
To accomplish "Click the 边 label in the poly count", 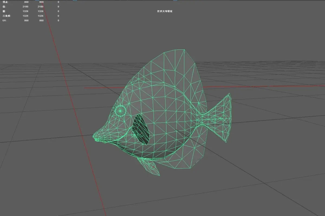I will (x=4, y=6).
